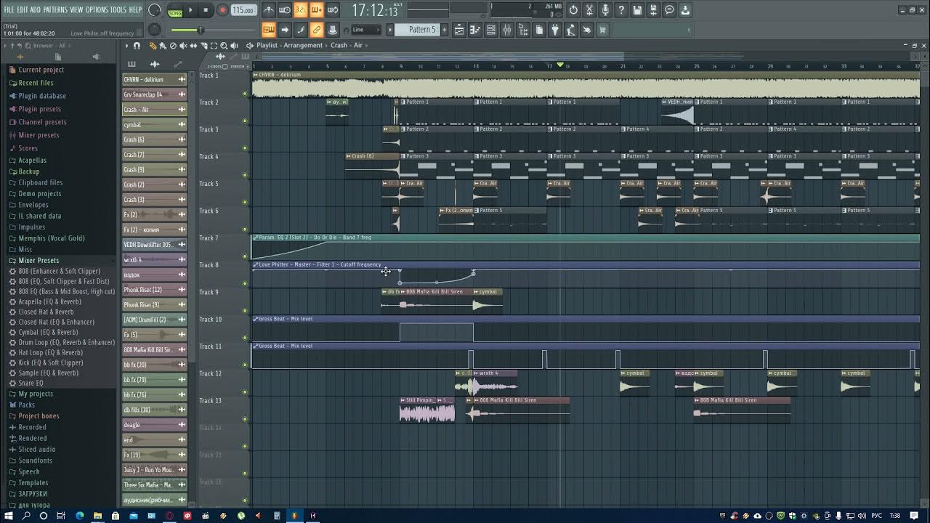930x523 pixels.
Task: Toggle loop recording button
Action: (x=333, y=10)
